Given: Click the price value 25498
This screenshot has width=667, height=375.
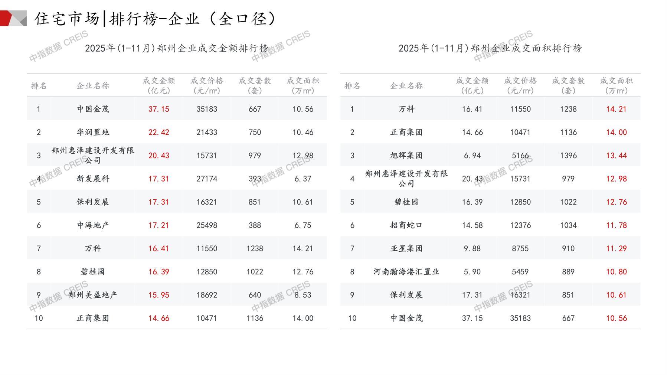Looking at the screenshot, I should [x=207, y=225].
